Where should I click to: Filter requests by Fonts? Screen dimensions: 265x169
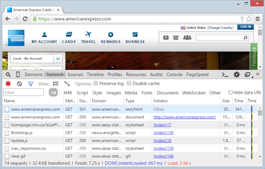click(147, 93)
